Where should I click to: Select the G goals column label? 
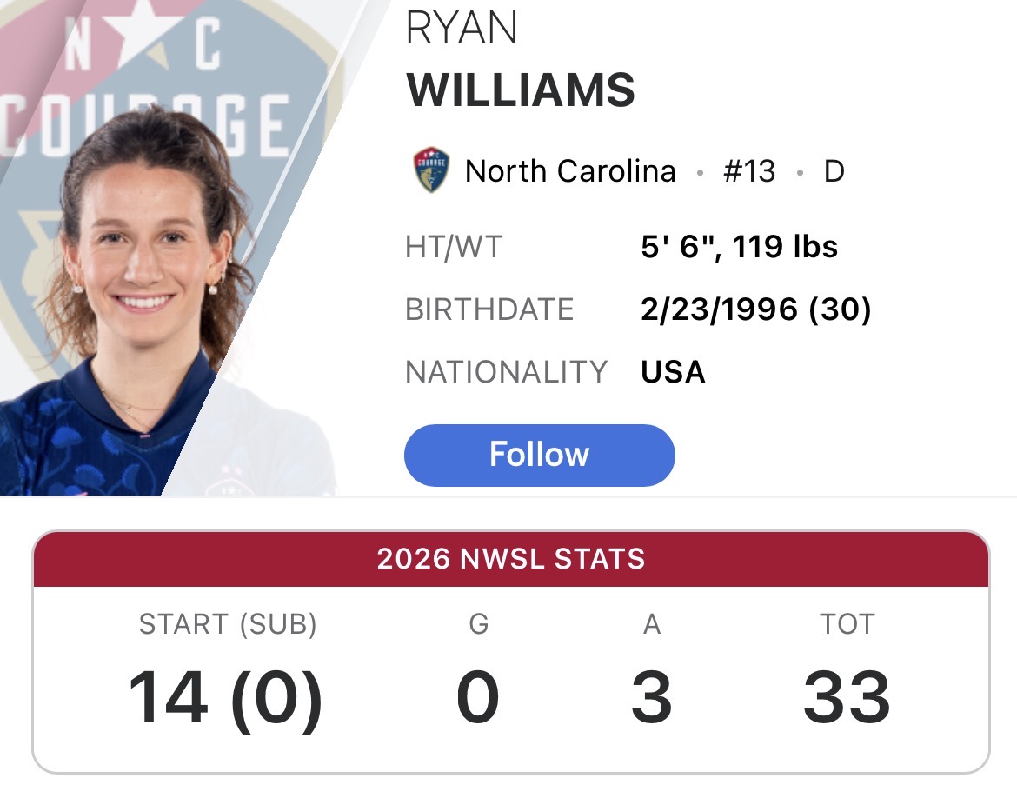(x=479, y=624)
